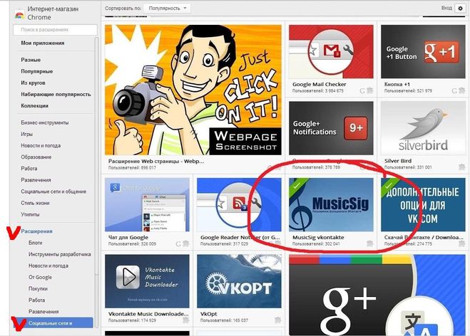This screenshot has width=470, height=336.
Task: Open Google+ Notifications extension thumbnail
Action: [331, 128]
